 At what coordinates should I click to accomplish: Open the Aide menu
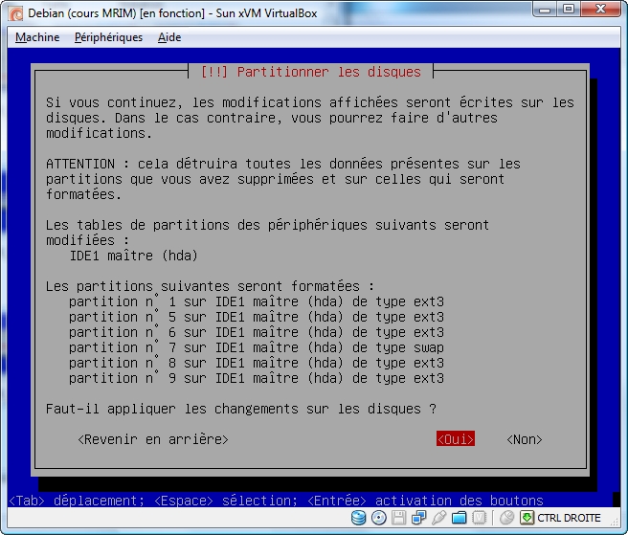tap(169, 37)
